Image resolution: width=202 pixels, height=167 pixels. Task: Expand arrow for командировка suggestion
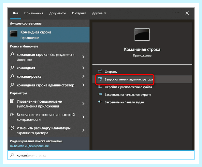click(x=83, y=76)
